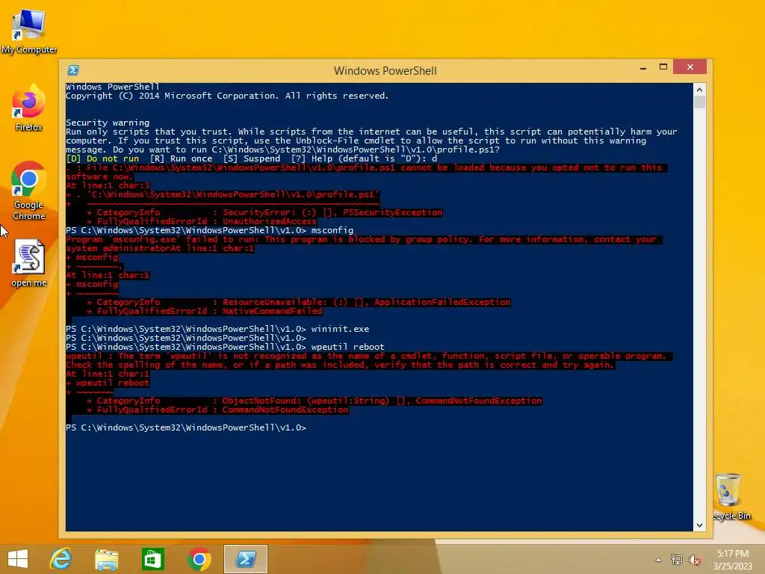Maximize the Windows PowerShell window
The width and height of the screenshot is (765, 574).
663,67
